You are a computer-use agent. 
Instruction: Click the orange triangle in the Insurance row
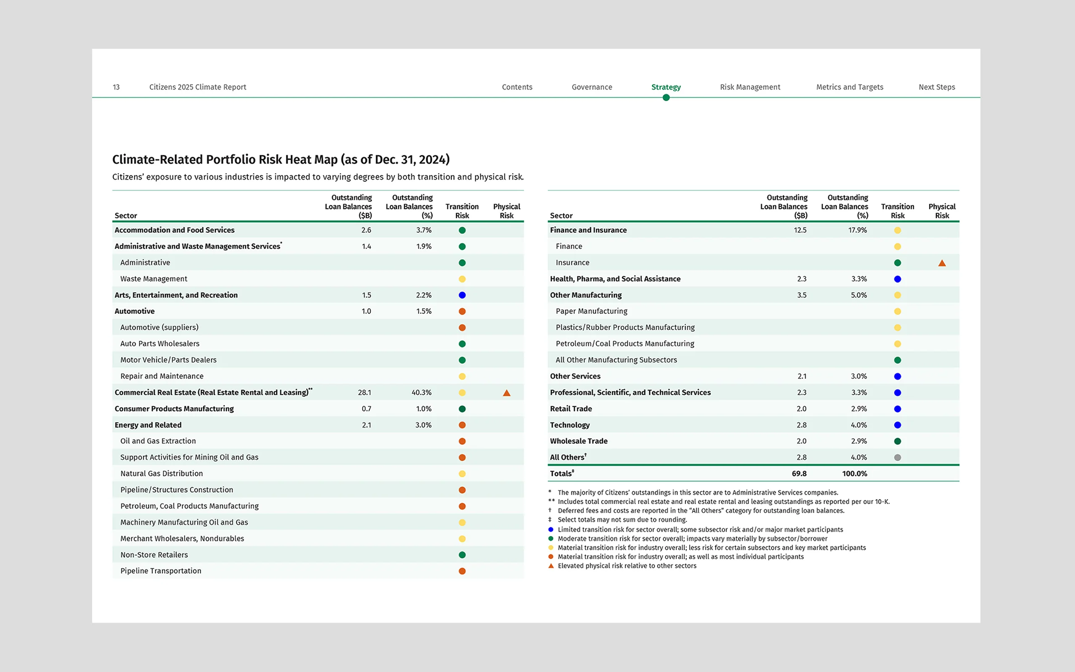(942, 263)
